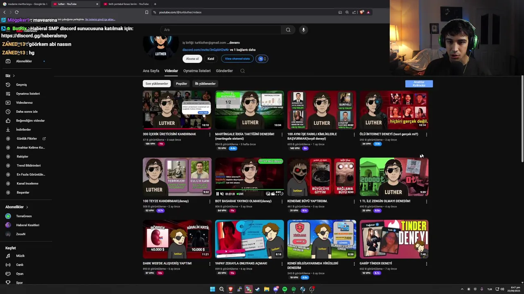Open Beğendiğim videolar in sidebar
The width and height of the screenshot is (524, 294).
click(30, 120)
